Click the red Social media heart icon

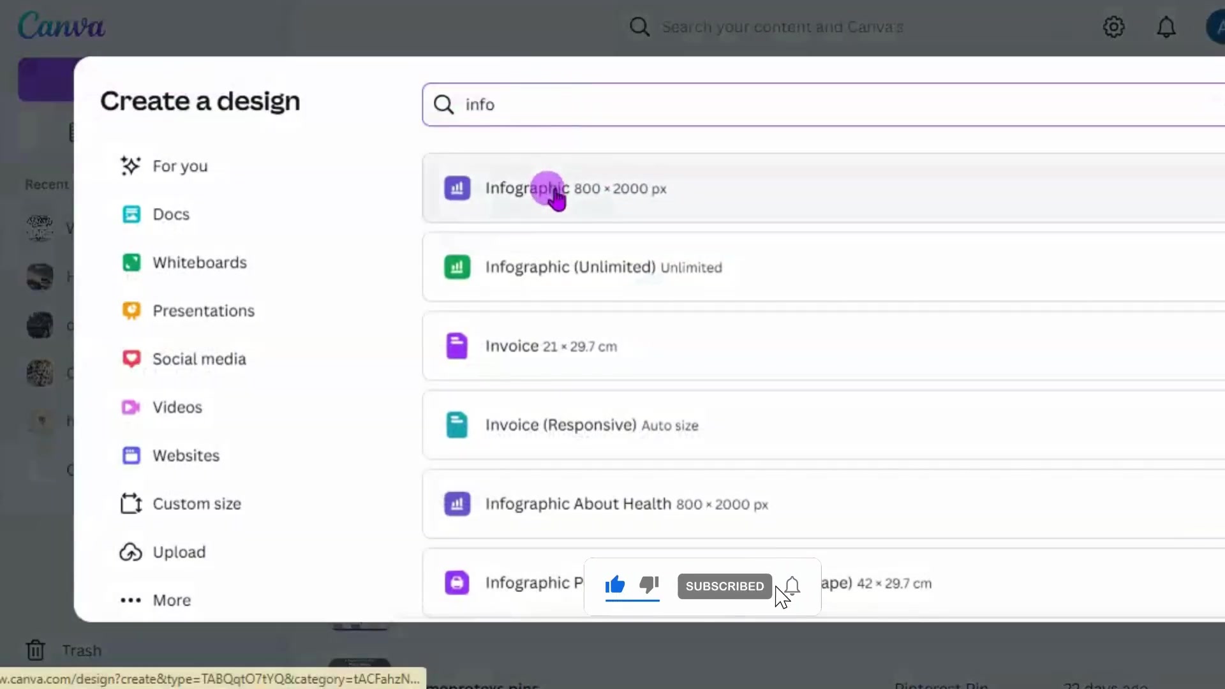coord(131,359)
